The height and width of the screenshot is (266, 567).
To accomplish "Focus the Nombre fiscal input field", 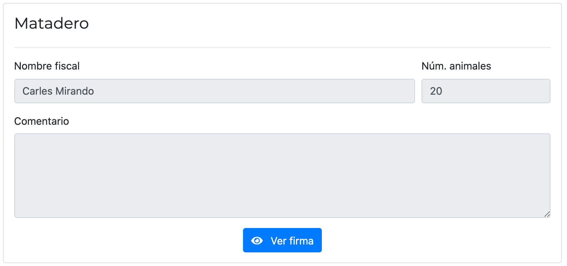I will click(215, 91).
